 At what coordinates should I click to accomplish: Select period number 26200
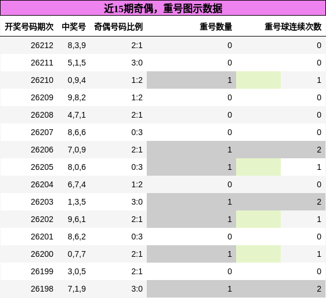pos(42,254)
